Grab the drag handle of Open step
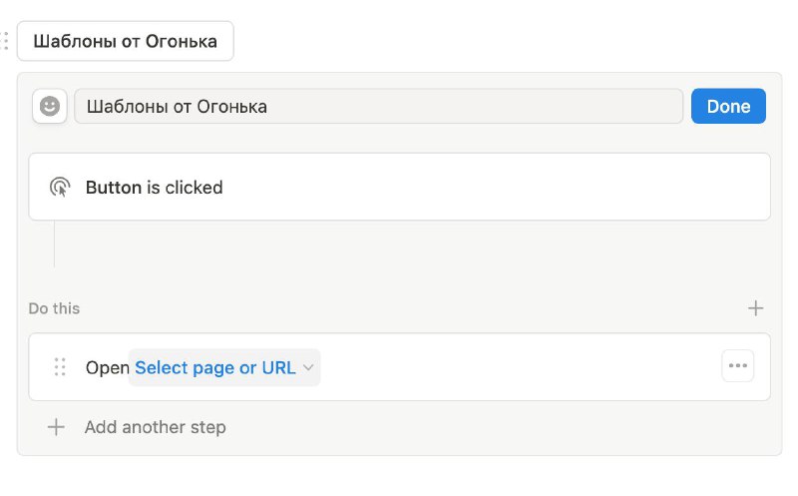 click(x=60, y=366)
